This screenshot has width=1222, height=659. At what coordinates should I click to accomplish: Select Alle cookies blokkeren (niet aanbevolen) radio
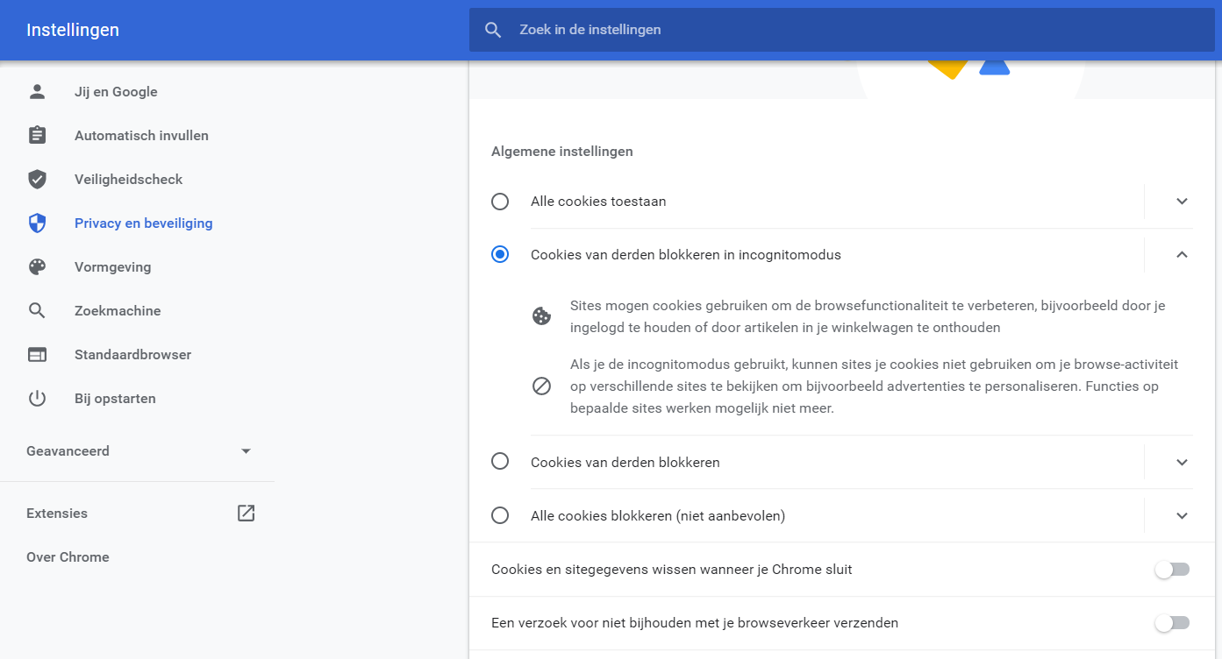tap(500, 515)
